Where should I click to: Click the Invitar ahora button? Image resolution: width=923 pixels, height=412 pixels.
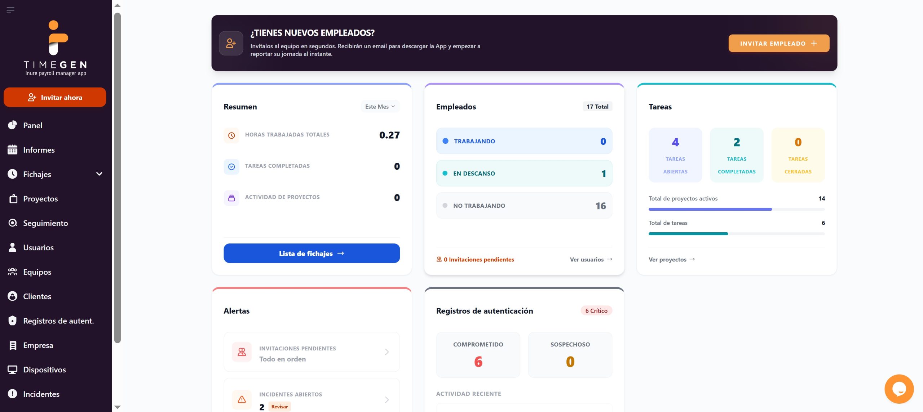[55, 97]
